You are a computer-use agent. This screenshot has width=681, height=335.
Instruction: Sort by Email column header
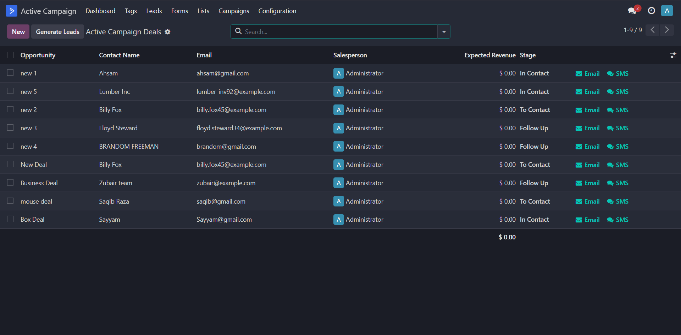point(204,55)
